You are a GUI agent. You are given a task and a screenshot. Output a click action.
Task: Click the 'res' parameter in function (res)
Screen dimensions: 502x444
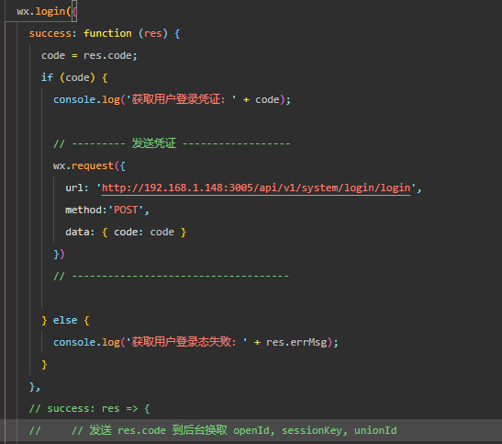pyautogui.click(x=152, y=33)
